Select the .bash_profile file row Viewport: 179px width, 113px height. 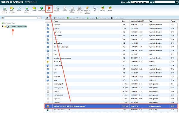pos(111,88)
